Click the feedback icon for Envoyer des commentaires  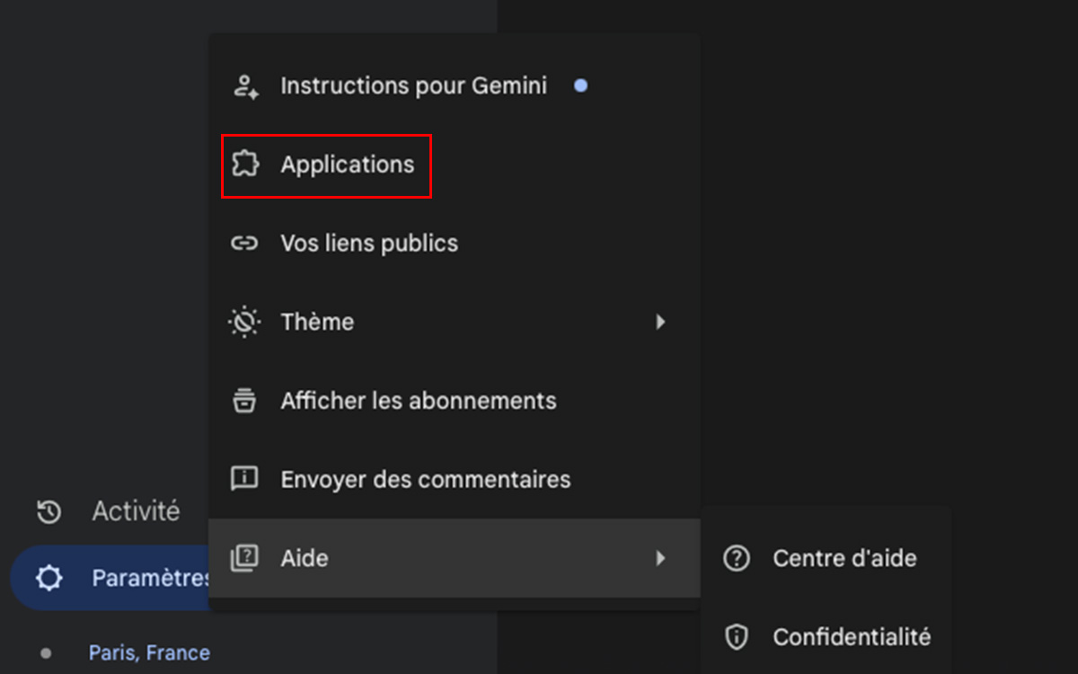point(244,479)
